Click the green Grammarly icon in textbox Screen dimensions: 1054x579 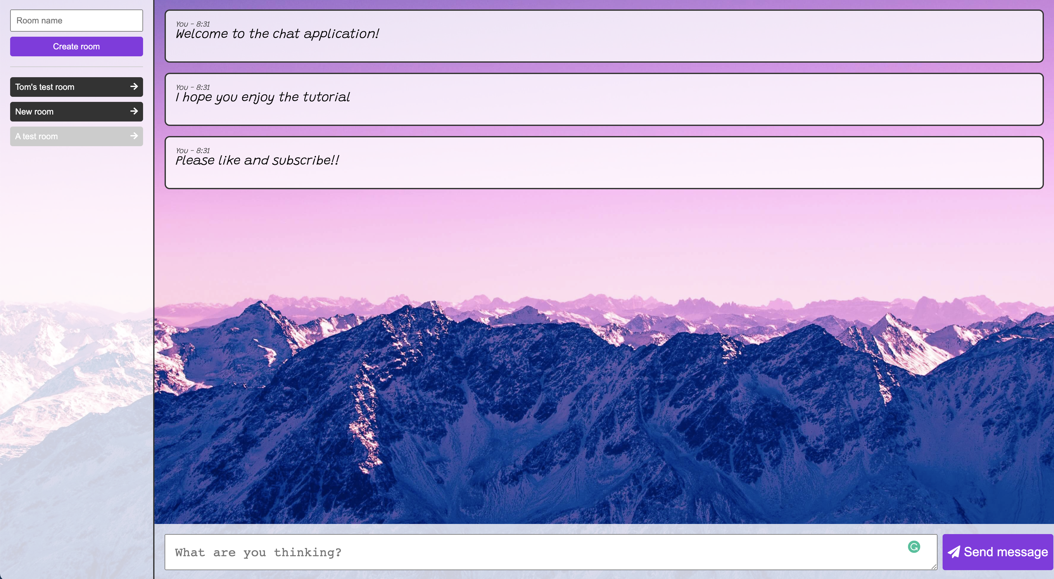point(914,547)
